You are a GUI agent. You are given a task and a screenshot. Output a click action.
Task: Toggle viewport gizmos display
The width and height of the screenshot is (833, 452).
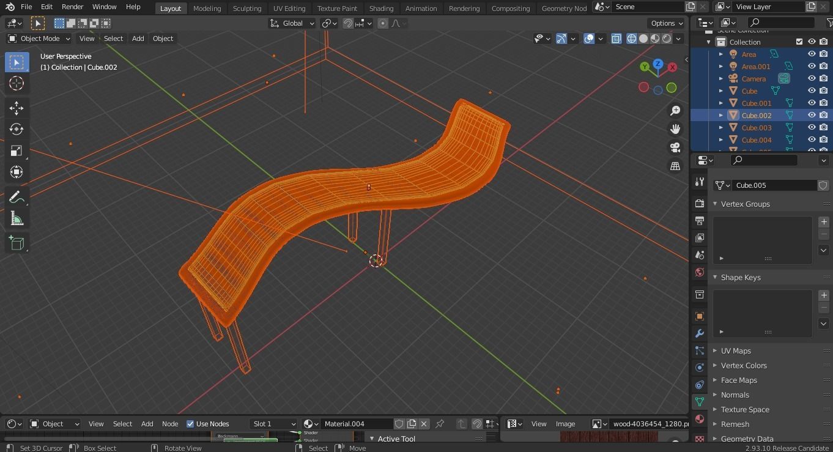(561, 39)
